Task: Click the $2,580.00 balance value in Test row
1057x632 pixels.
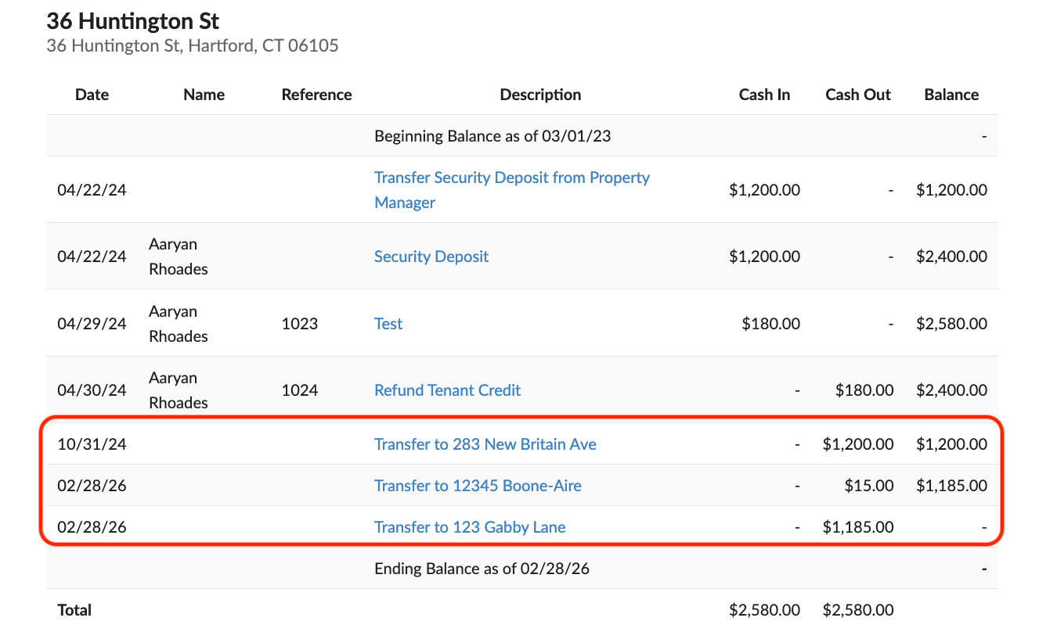Action: [951, 324]
